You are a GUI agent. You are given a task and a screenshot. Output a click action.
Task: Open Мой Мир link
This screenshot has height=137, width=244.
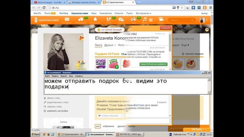[64, 13]
